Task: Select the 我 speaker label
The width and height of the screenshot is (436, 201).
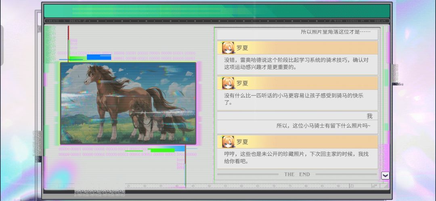Action: tap(369, 116)
